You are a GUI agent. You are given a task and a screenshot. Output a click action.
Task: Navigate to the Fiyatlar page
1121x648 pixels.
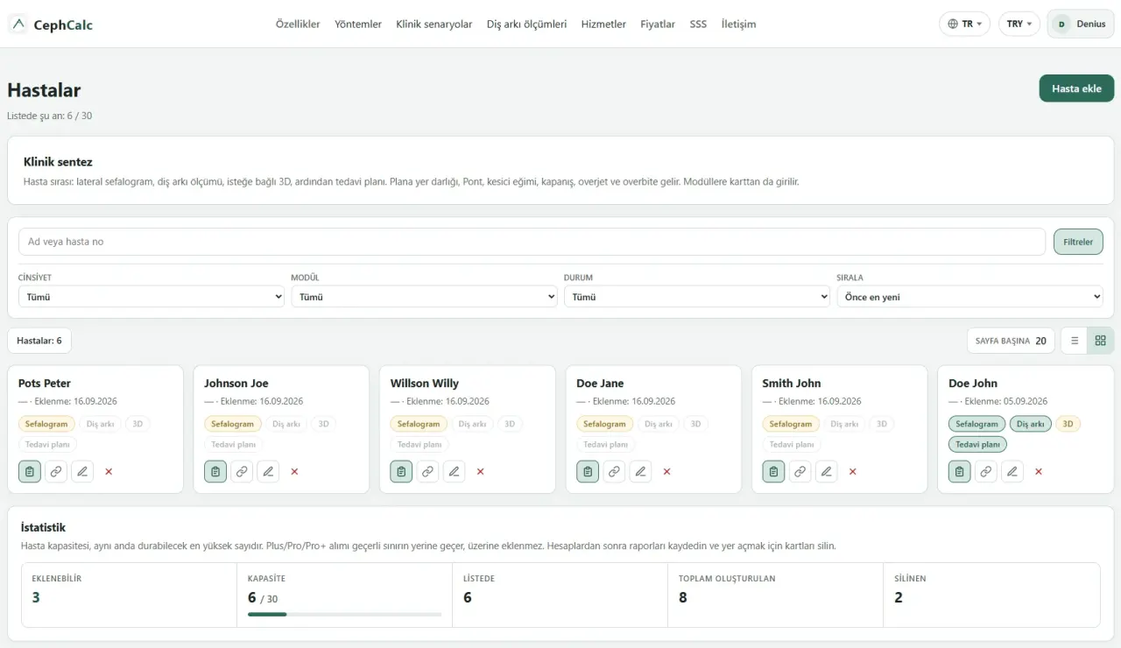pos(658,25)
